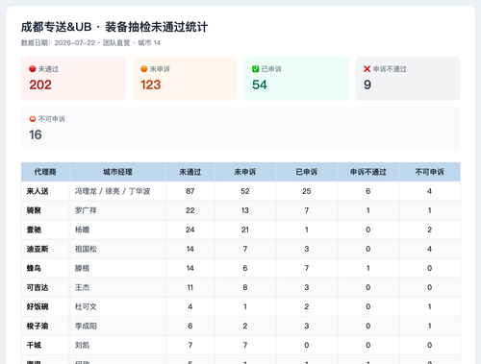Click the green checkmark icon beside 已申诉

pos(256,69)
